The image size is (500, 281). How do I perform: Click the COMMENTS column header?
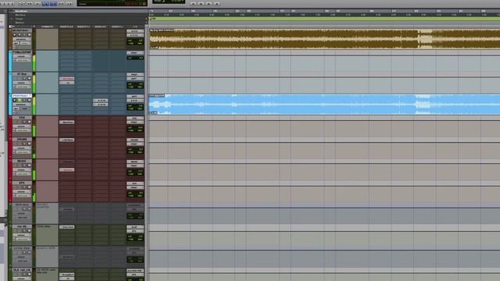point(47,27)
